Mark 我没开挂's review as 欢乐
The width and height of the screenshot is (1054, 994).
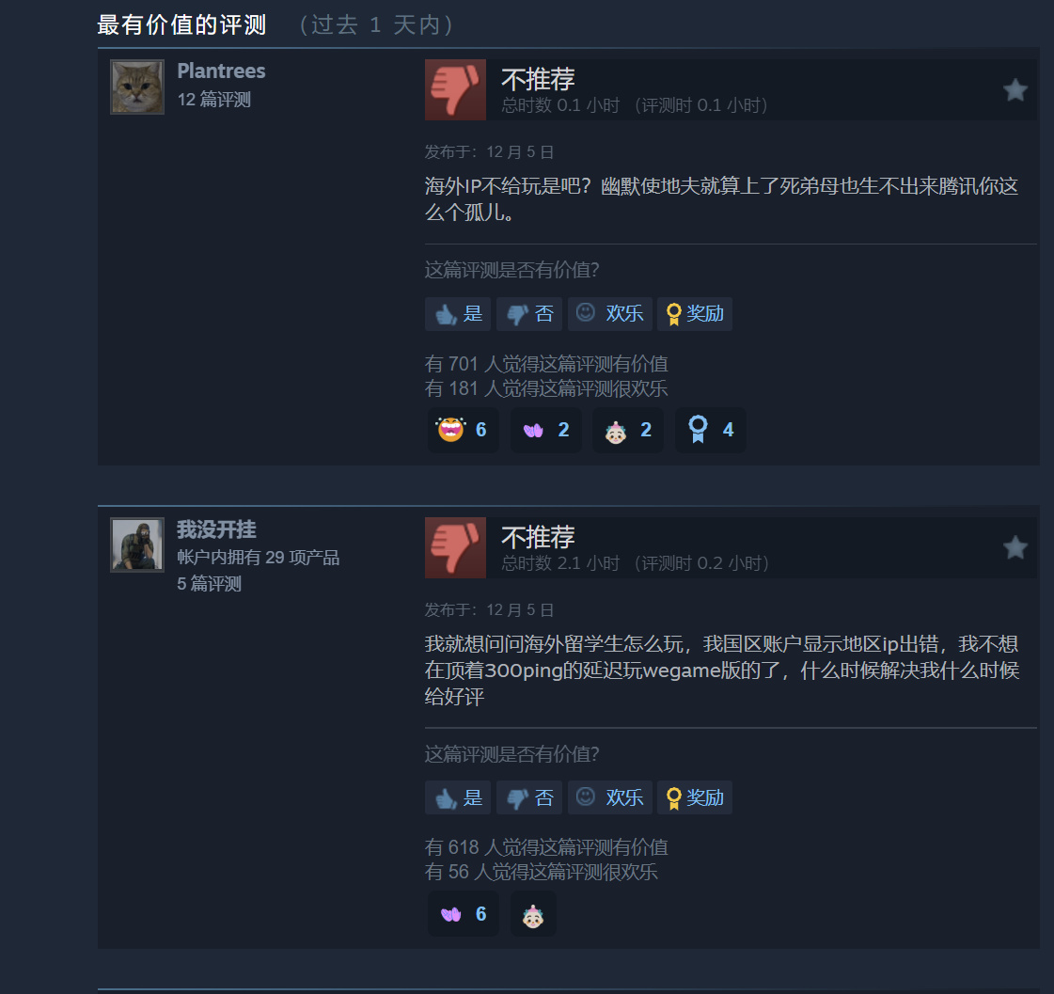[609, 797]
